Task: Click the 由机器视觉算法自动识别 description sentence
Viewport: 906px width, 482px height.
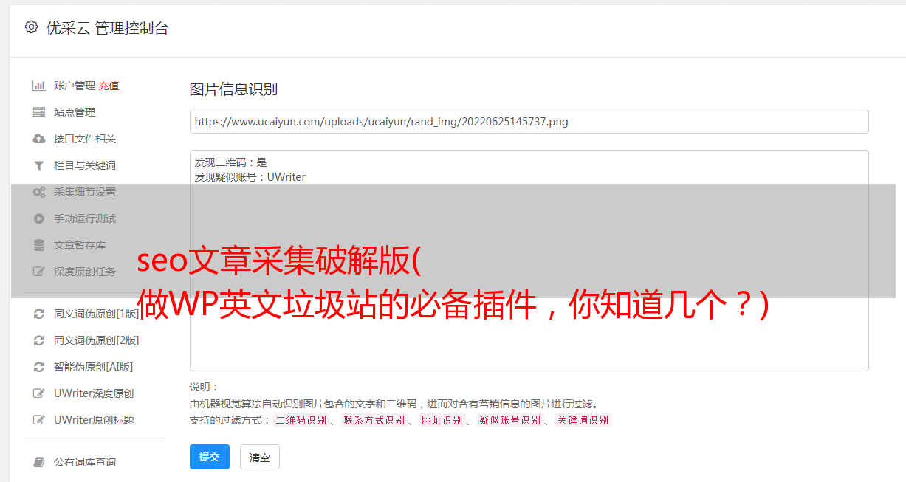Action: point(395,404)
